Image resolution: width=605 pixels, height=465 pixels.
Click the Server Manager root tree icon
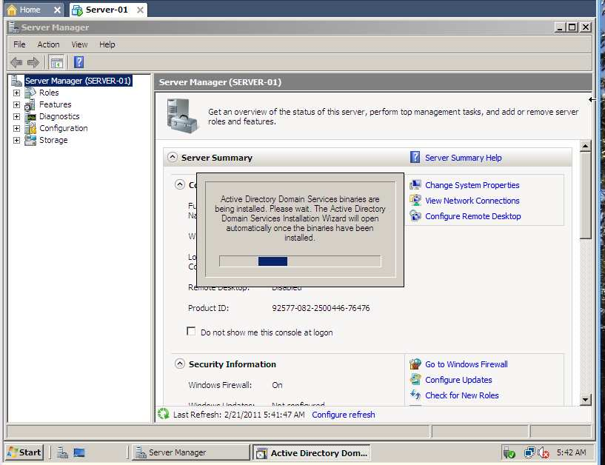click(16, 81)
